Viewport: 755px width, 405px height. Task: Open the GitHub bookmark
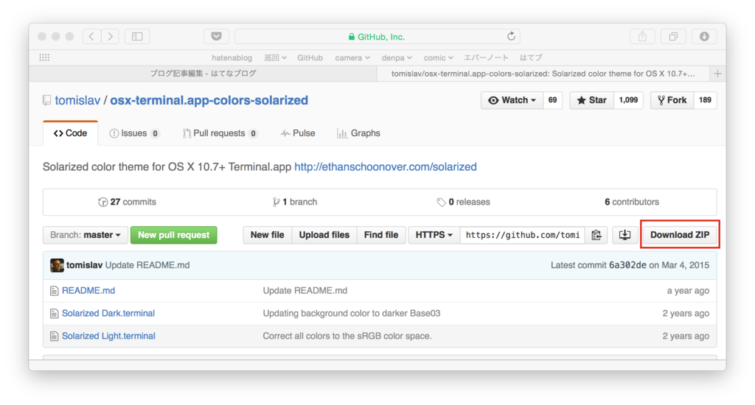click(310, 57)
